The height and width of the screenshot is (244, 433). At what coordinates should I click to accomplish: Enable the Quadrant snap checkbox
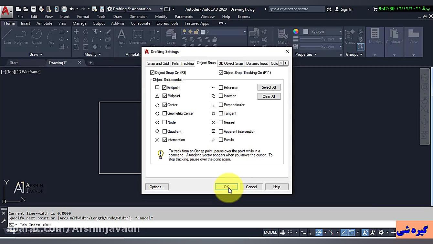point(164,131)
